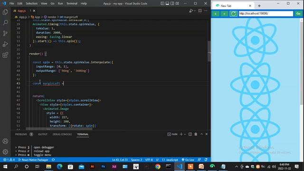Click the errors and warnings status item
Image resolution: width=304 pixels, height=171 pixels.
9,160
